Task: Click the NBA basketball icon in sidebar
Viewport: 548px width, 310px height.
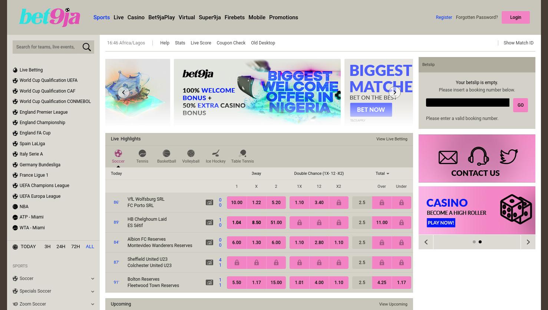Action: click(x=15, y=207)
